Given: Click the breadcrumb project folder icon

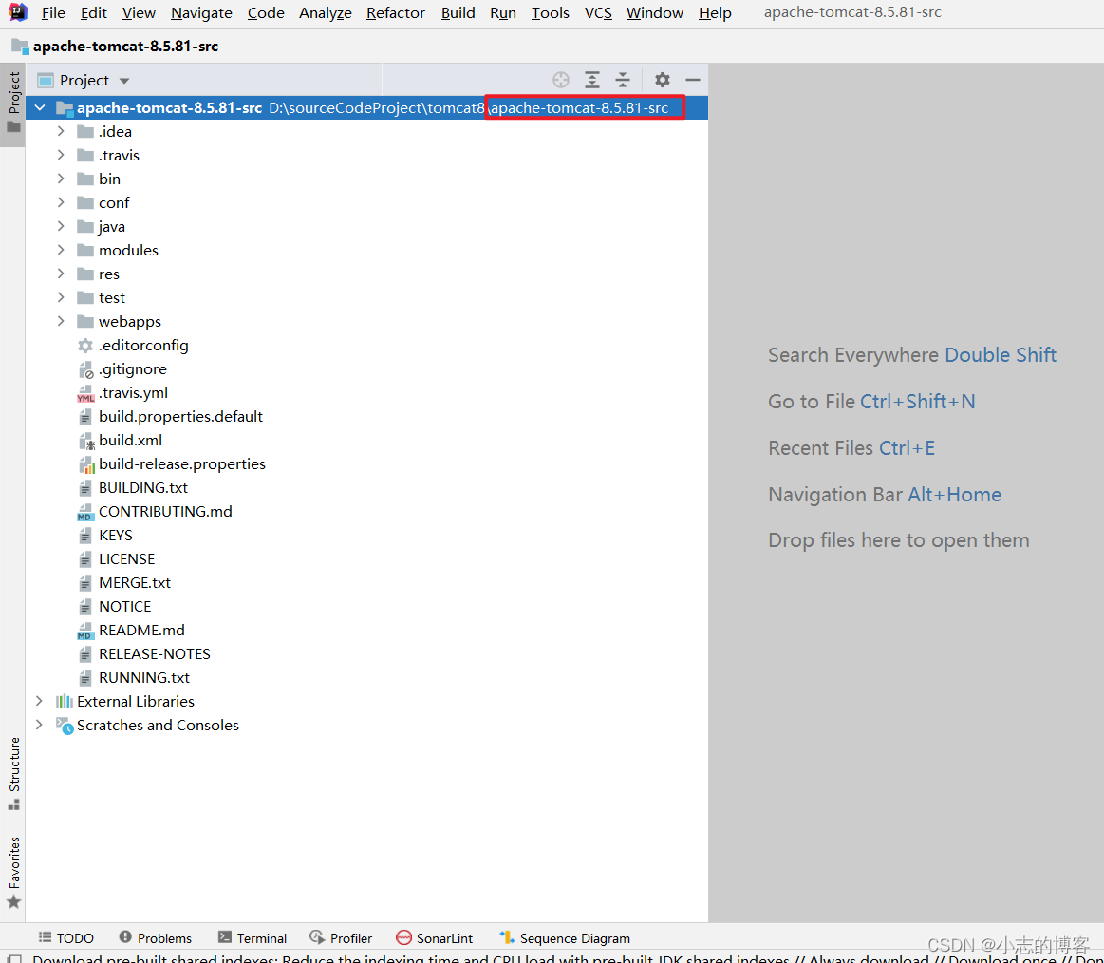Looking at the screenshot, I should tap(20, 47).
